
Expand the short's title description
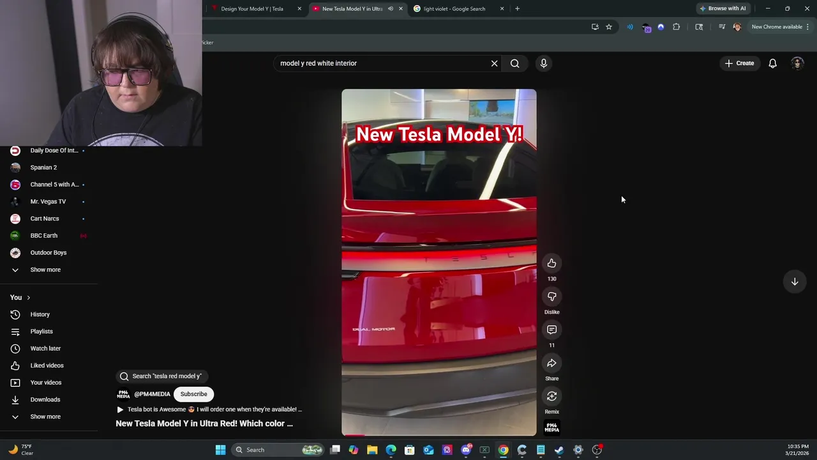point(204,424)
